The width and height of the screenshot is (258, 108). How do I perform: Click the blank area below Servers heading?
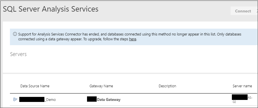click(x=130, y=65)
